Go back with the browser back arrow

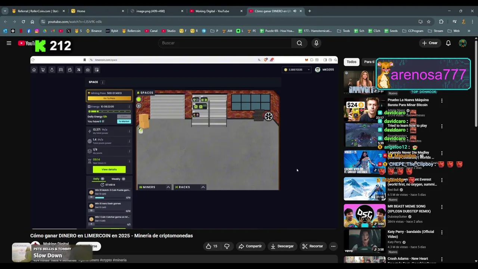(5, 22)
